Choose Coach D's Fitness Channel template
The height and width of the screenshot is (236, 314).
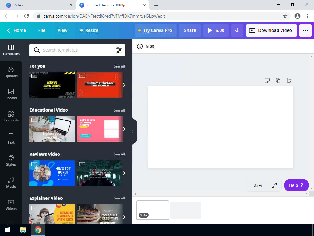[52, 85]
